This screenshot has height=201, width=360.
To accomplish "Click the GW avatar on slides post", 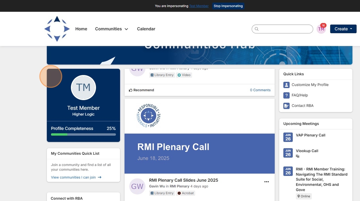I will pyautogui.click(x=137, y=186).
